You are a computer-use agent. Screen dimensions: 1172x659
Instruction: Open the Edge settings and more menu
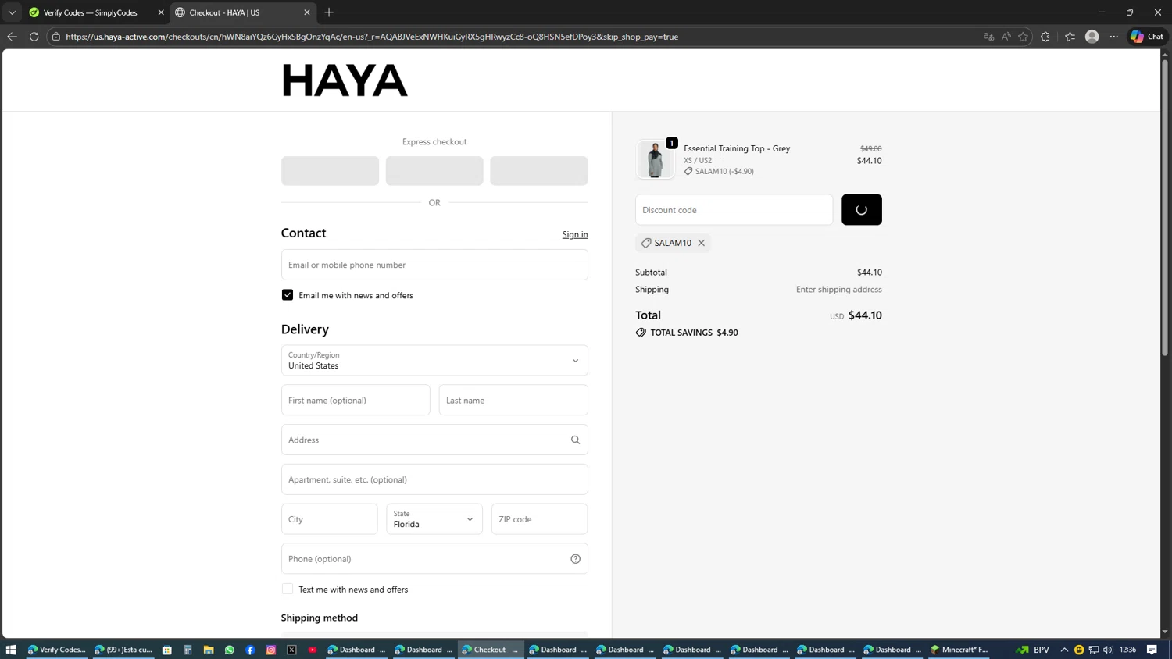[x=1114, y=37]
